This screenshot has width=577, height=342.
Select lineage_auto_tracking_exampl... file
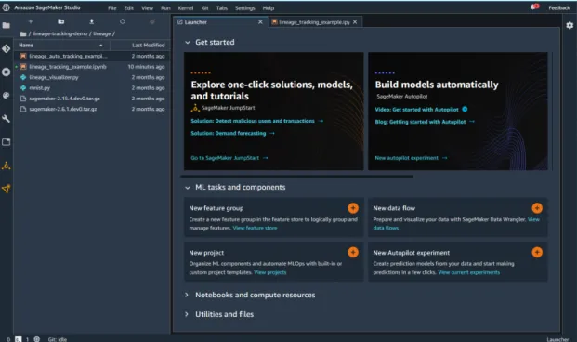(x=92, y=57)
